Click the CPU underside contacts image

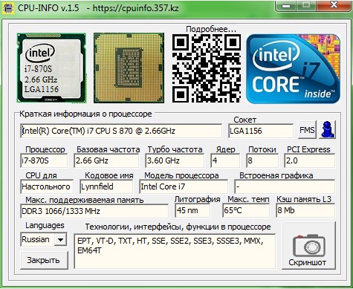click(129, 68)
